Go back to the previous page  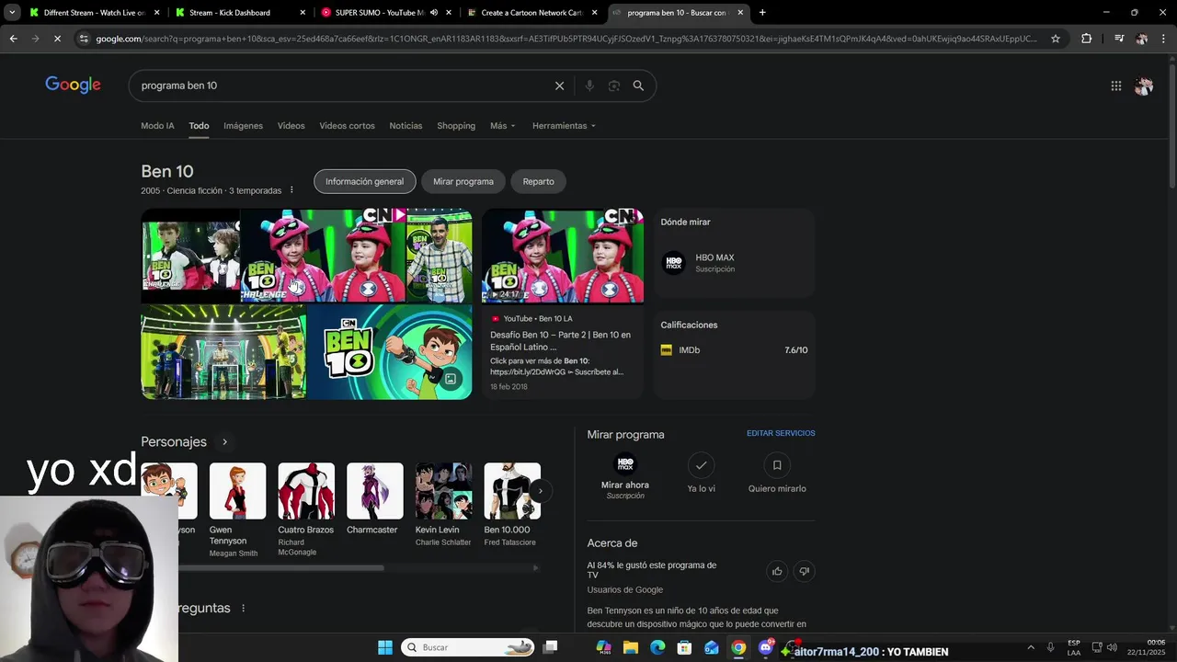13,39
